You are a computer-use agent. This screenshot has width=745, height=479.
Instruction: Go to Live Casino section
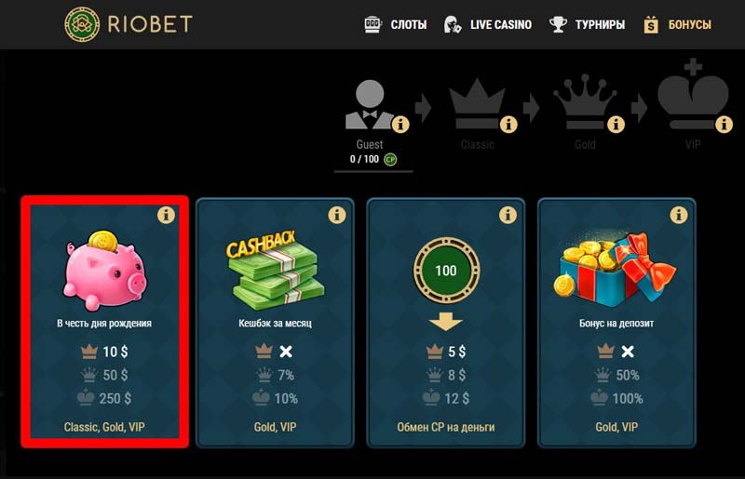487,25
